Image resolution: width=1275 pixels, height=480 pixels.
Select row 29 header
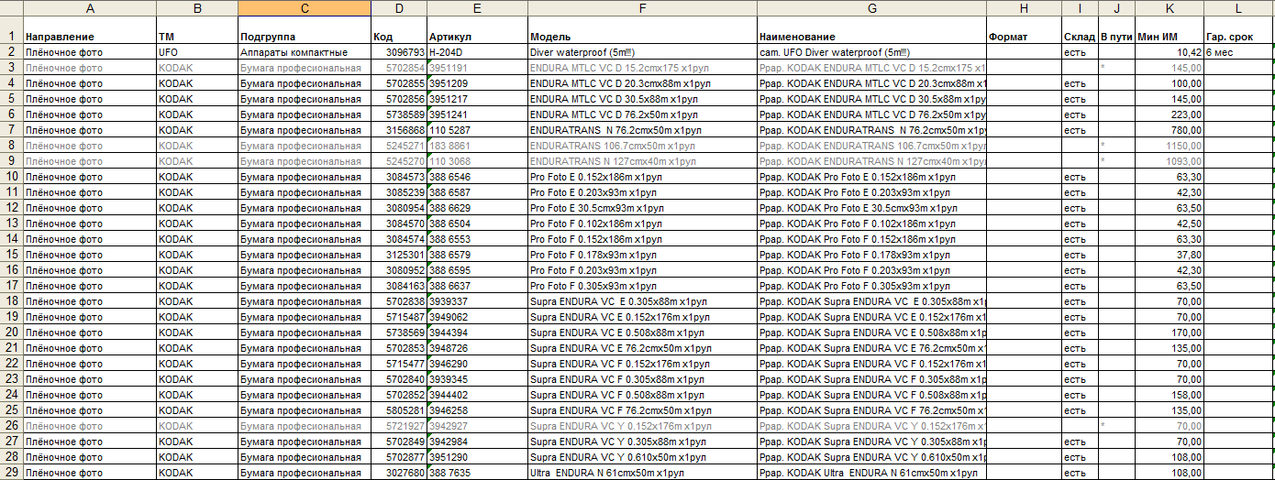[12, 472]
